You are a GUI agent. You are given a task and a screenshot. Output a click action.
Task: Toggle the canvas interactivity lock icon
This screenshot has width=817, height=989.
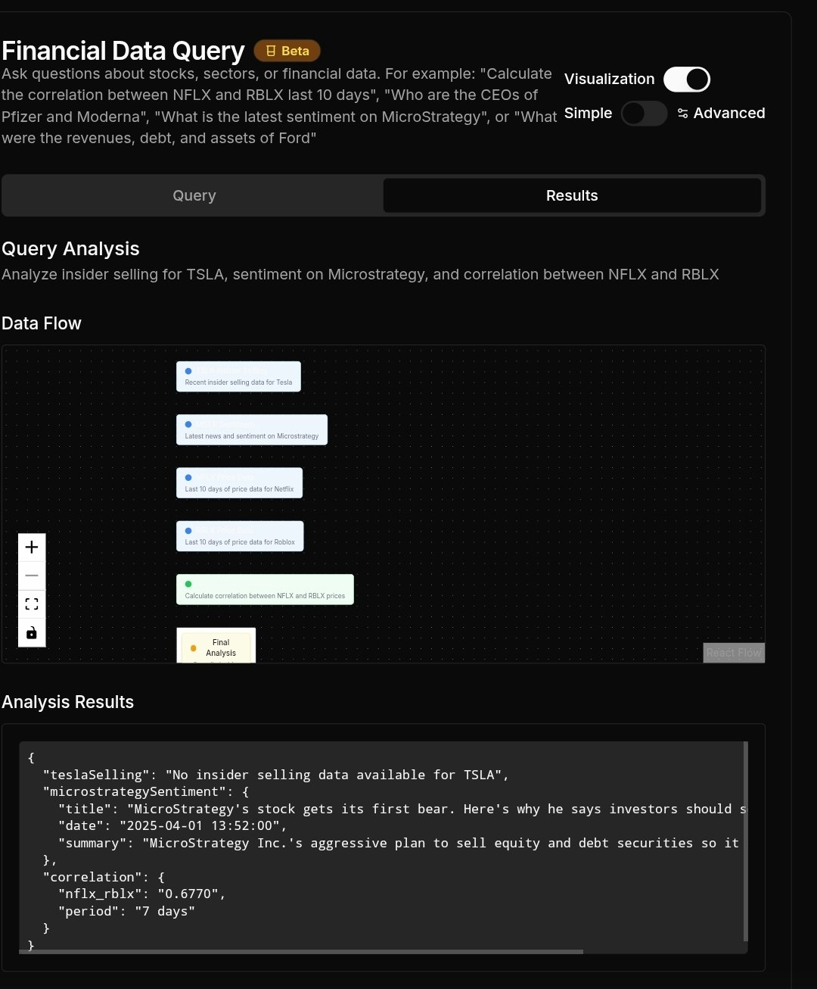tap(32, 633)
